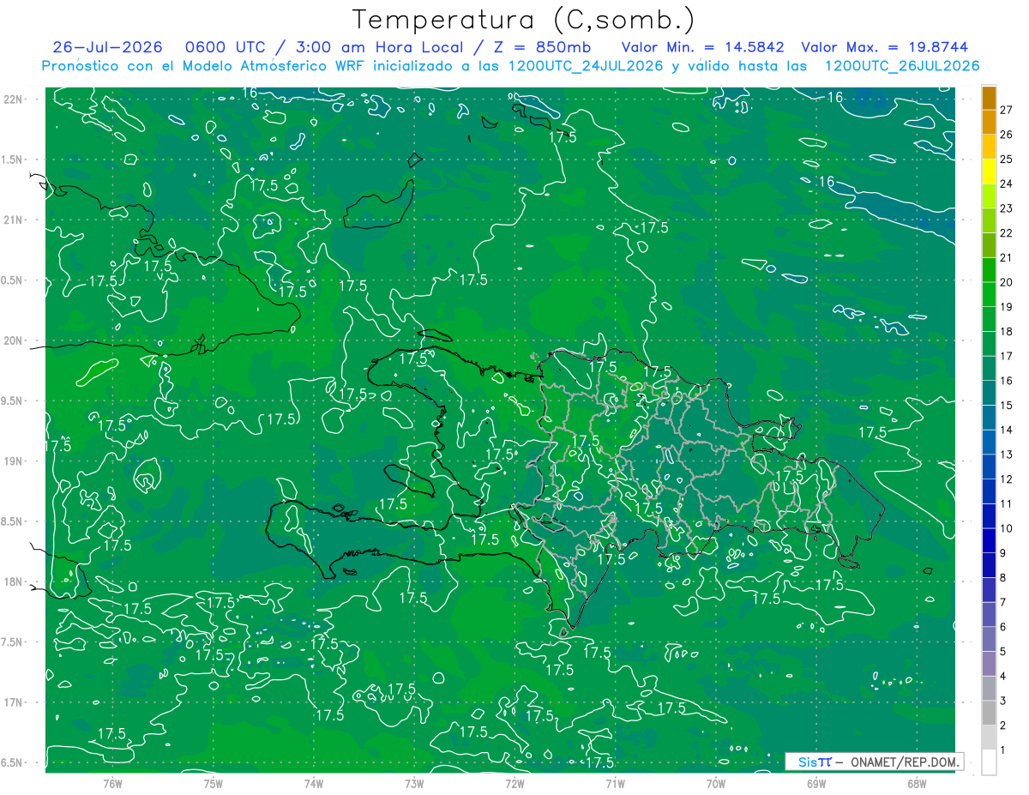Screen dimensions: 1029x795
Task: Click longitude label '76W'
Action: [x=112, y=784]
